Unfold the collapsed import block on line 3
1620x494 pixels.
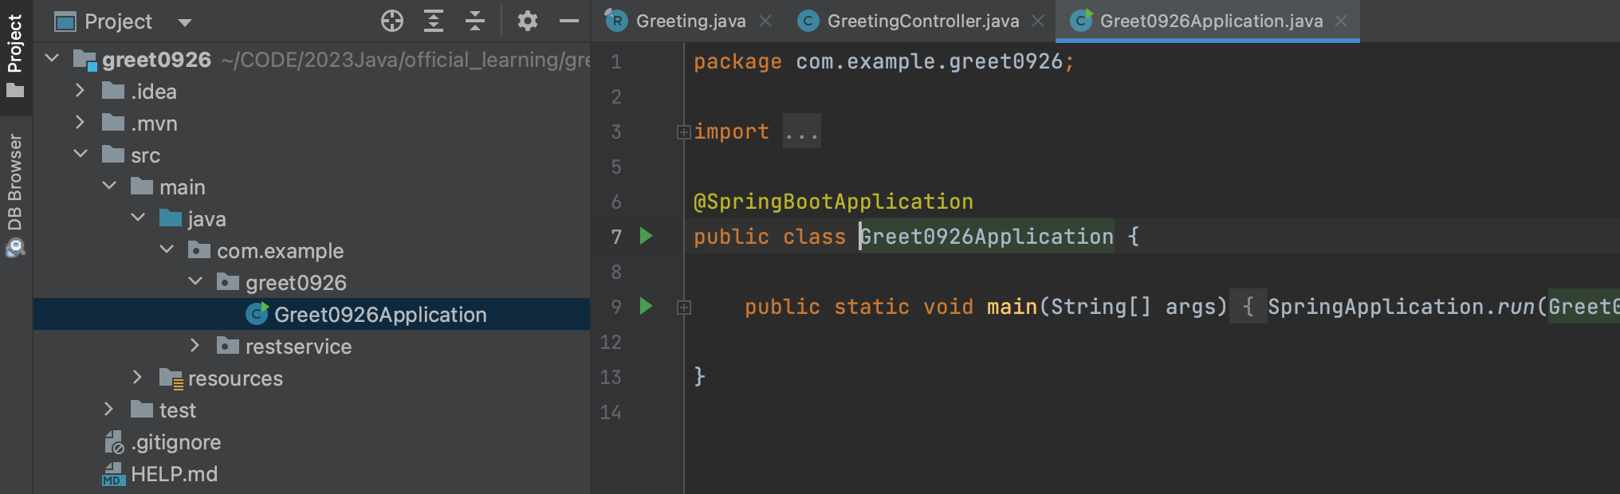(x=683, y=132)
